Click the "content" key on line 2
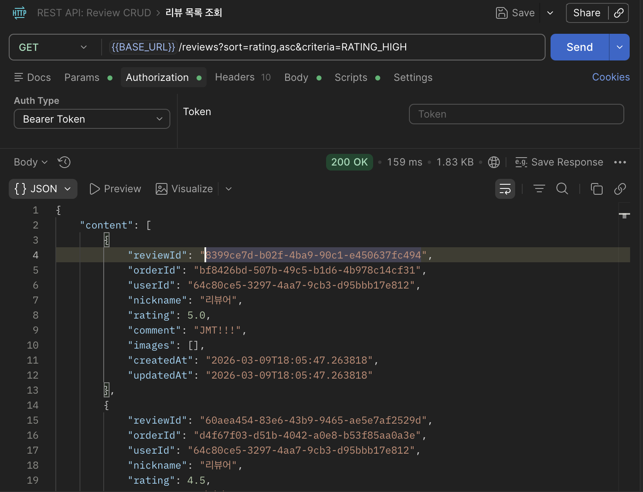The width and height of the screenshot is (643, 492). (107, 225)
